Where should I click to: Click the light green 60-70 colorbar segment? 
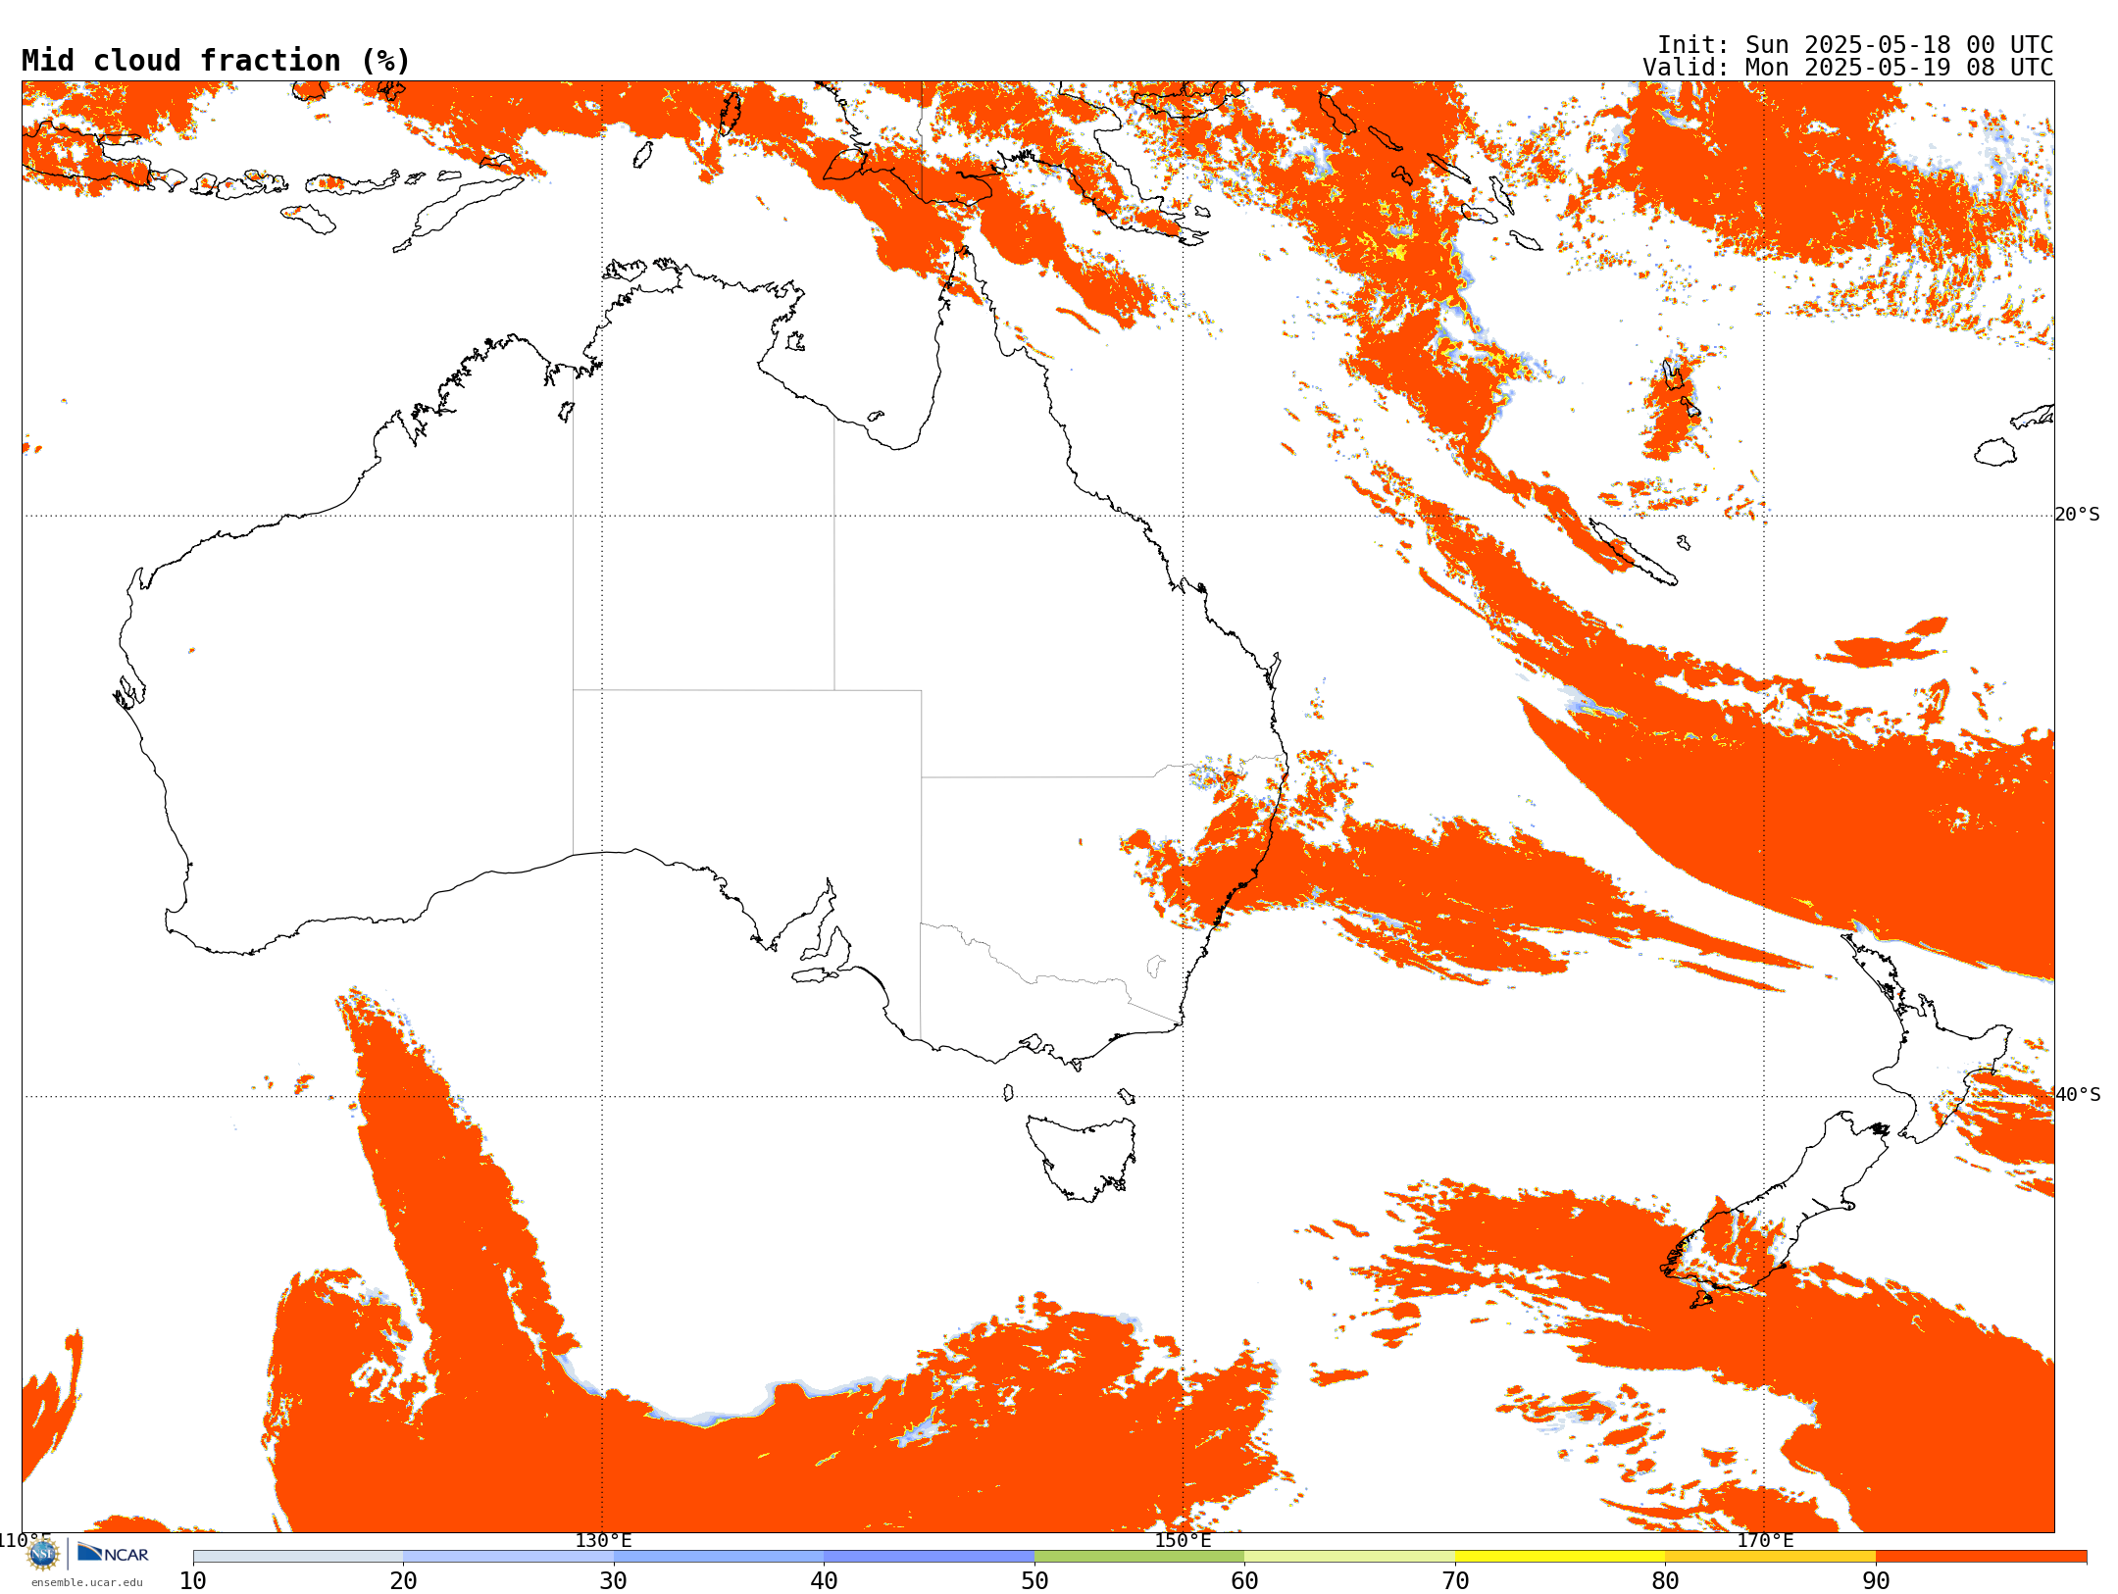1349,1556
